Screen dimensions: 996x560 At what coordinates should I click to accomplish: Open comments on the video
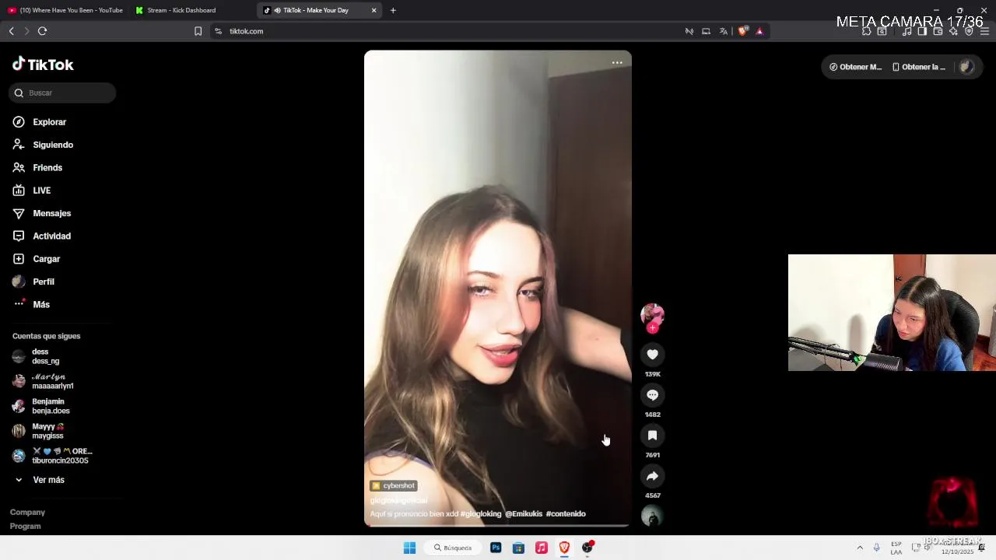pyautogui.click(x=652, y=395)
